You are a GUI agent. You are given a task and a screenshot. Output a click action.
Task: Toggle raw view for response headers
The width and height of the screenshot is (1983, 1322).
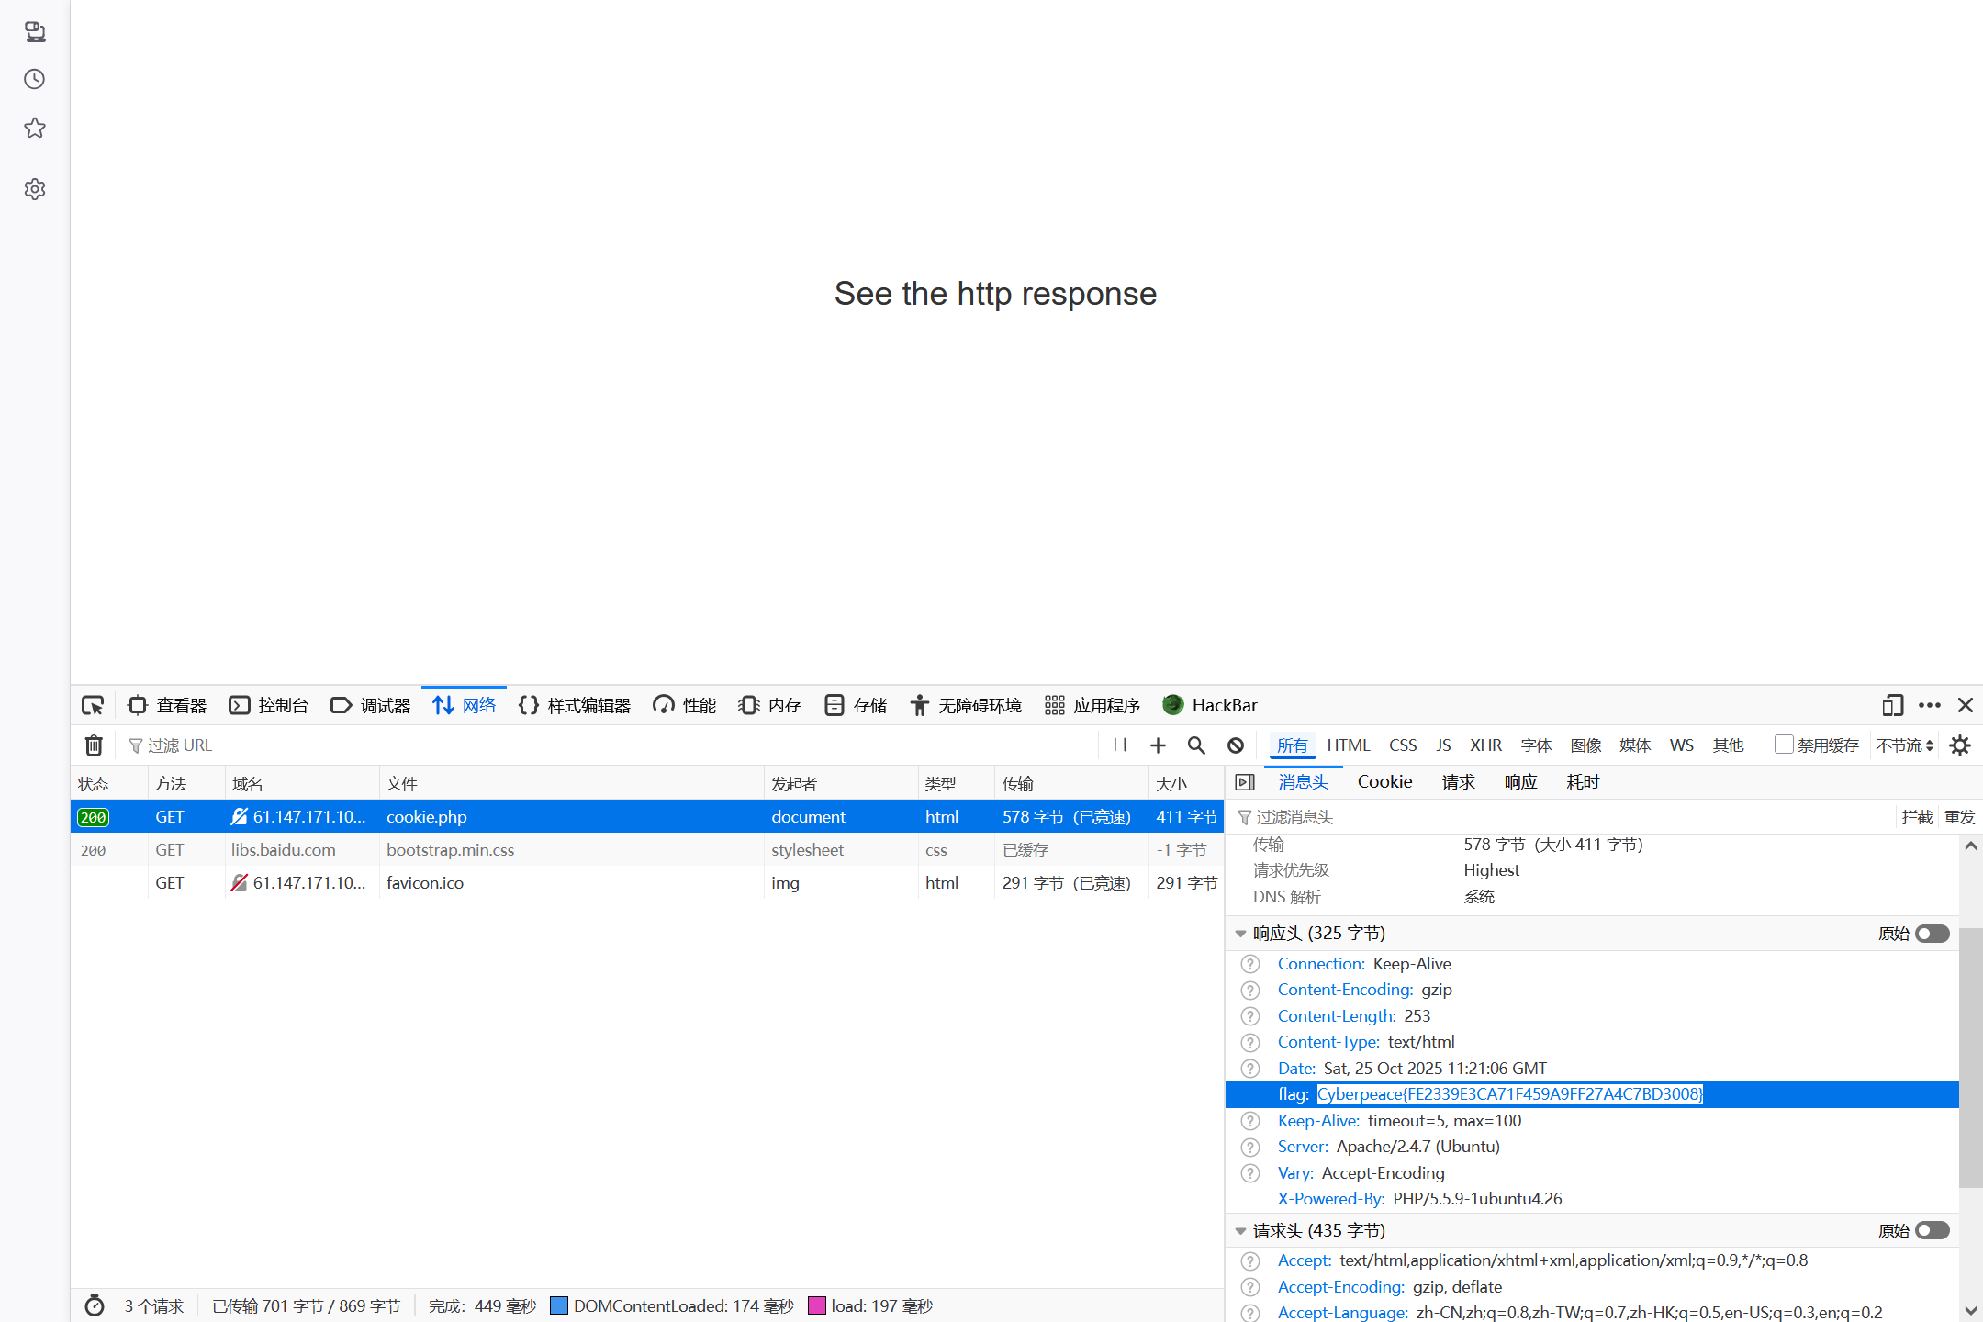(1932, 934)
